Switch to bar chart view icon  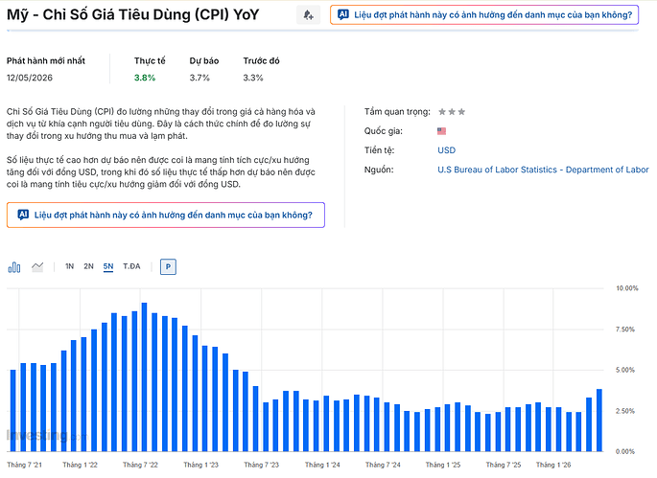point(14,267)
